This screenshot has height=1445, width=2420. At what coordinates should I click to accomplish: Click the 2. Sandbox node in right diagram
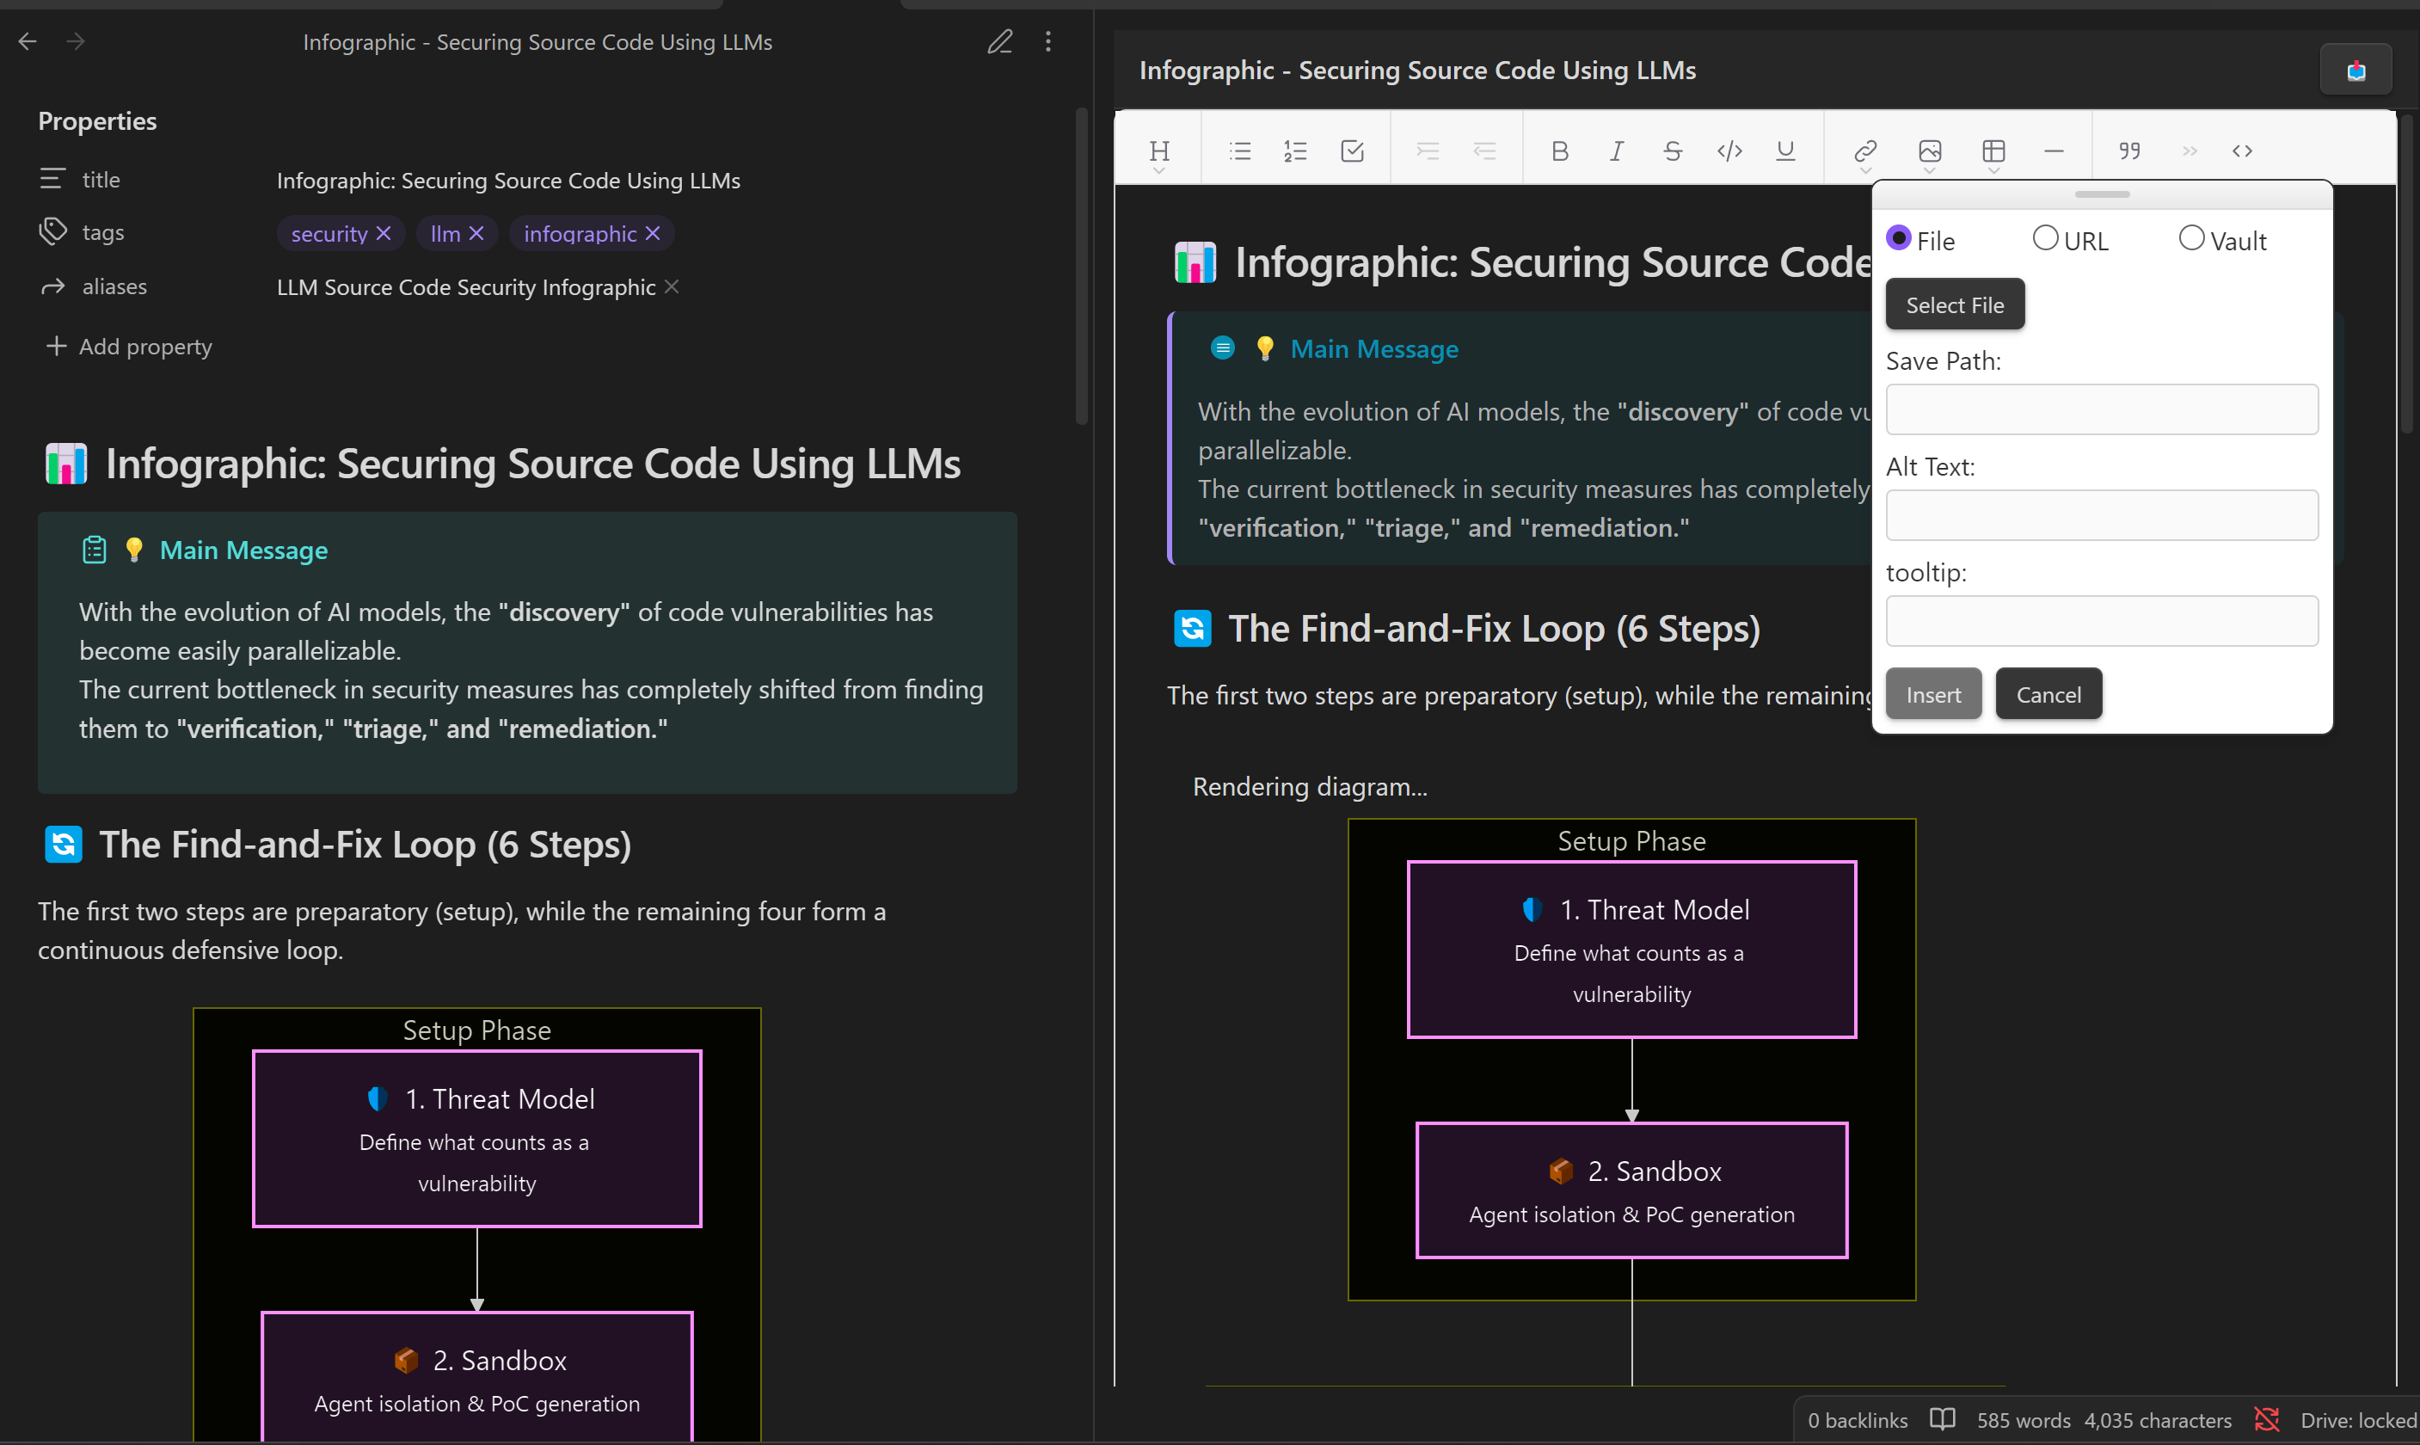[1631, 1190]
